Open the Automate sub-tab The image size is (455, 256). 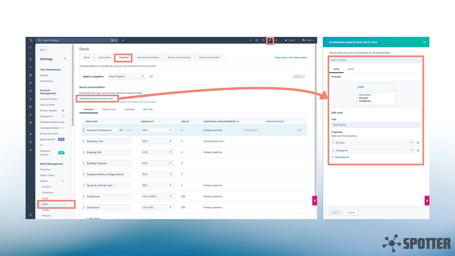point(130,110)
